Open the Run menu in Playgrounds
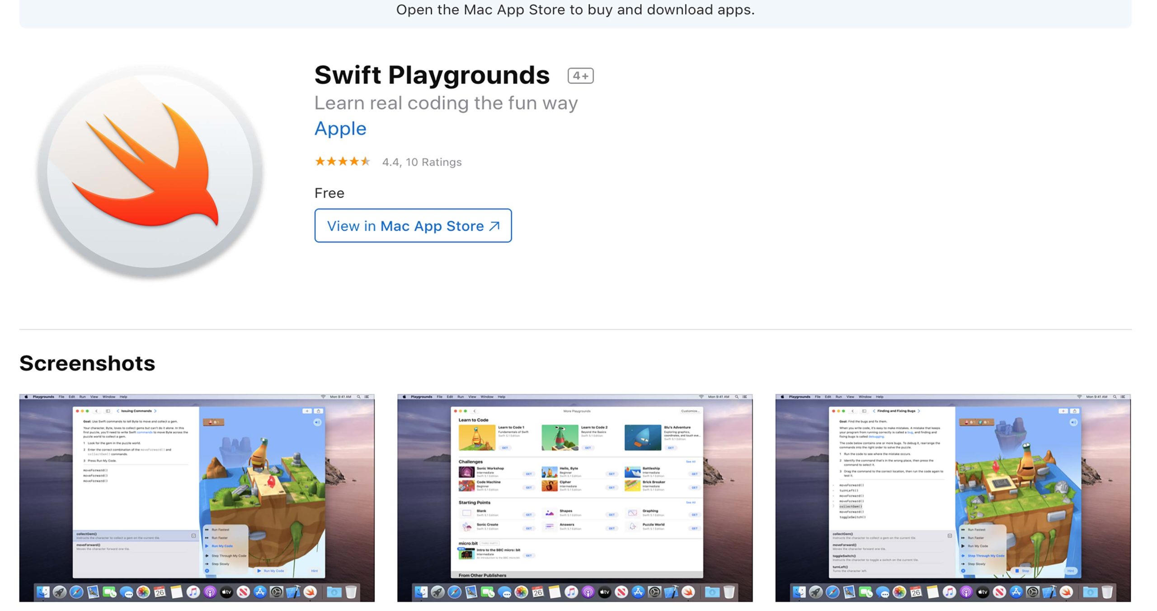The width and height of the screenshot is (1157, 611). (x=82, y=396)
